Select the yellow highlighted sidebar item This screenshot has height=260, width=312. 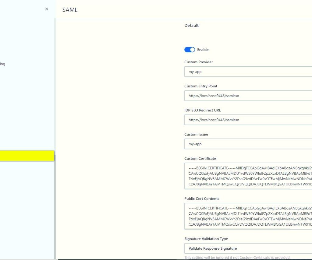(27, 156)
